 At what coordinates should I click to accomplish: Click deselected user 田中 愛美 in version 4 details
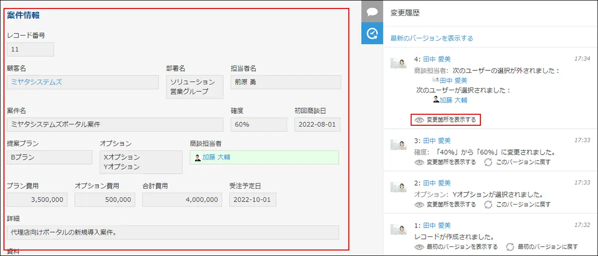(x=453, y=80)
